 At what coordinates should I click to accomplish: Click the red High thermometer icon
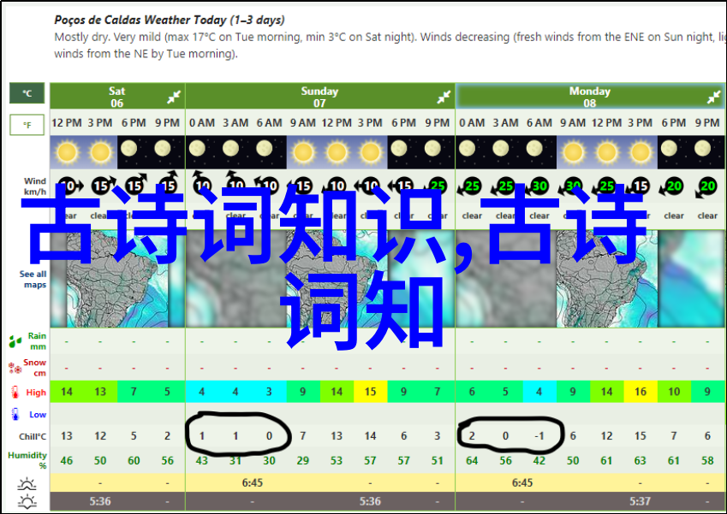(15, 393)
